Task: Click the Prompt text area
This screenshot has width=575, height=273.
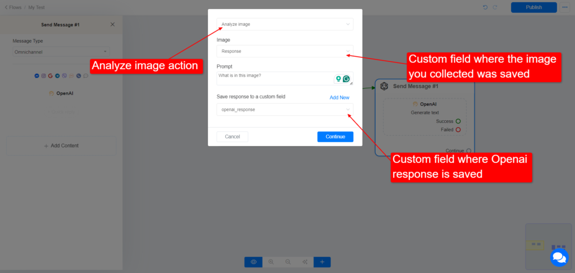Action: 285,79
